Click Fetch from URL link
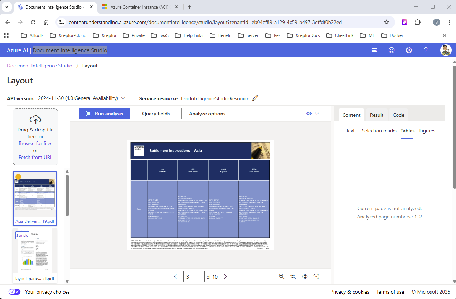The height and width of the screenshot is (299, 456). coord(35,157)
